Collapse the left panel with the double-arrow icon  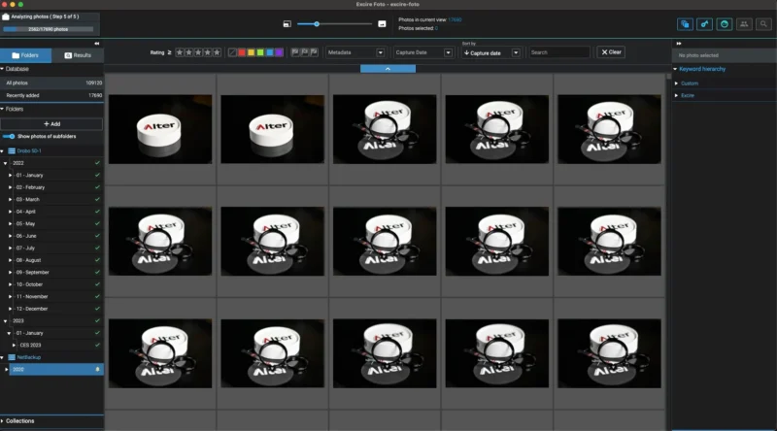[x=96, y=44]
